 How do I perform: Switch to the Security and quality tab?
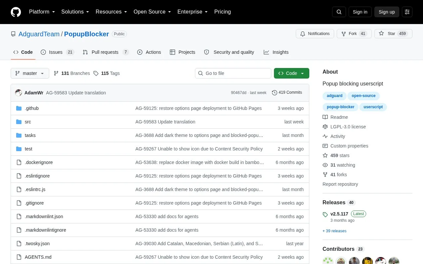229,52
